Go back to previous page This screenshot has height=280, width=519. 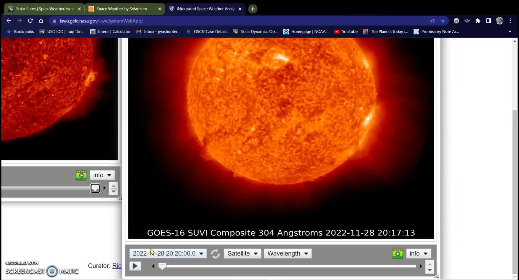(9, 21)
